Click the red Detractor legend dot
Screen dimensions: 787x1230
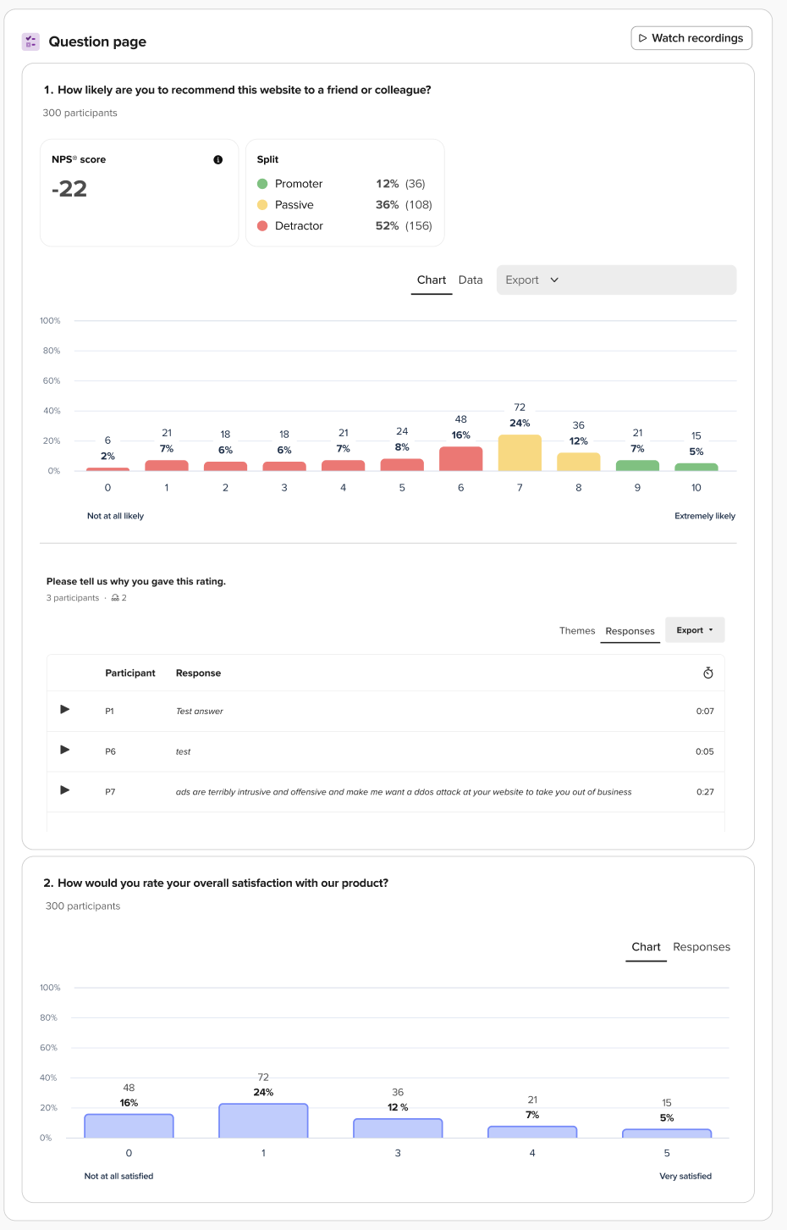[x=261, y=225]
